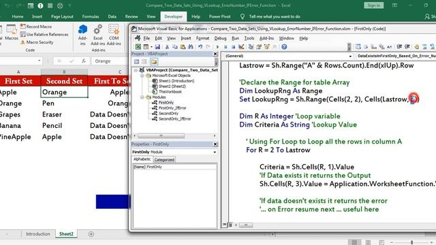Click the Undo arrow in VBA toolbar

(200, 47)
